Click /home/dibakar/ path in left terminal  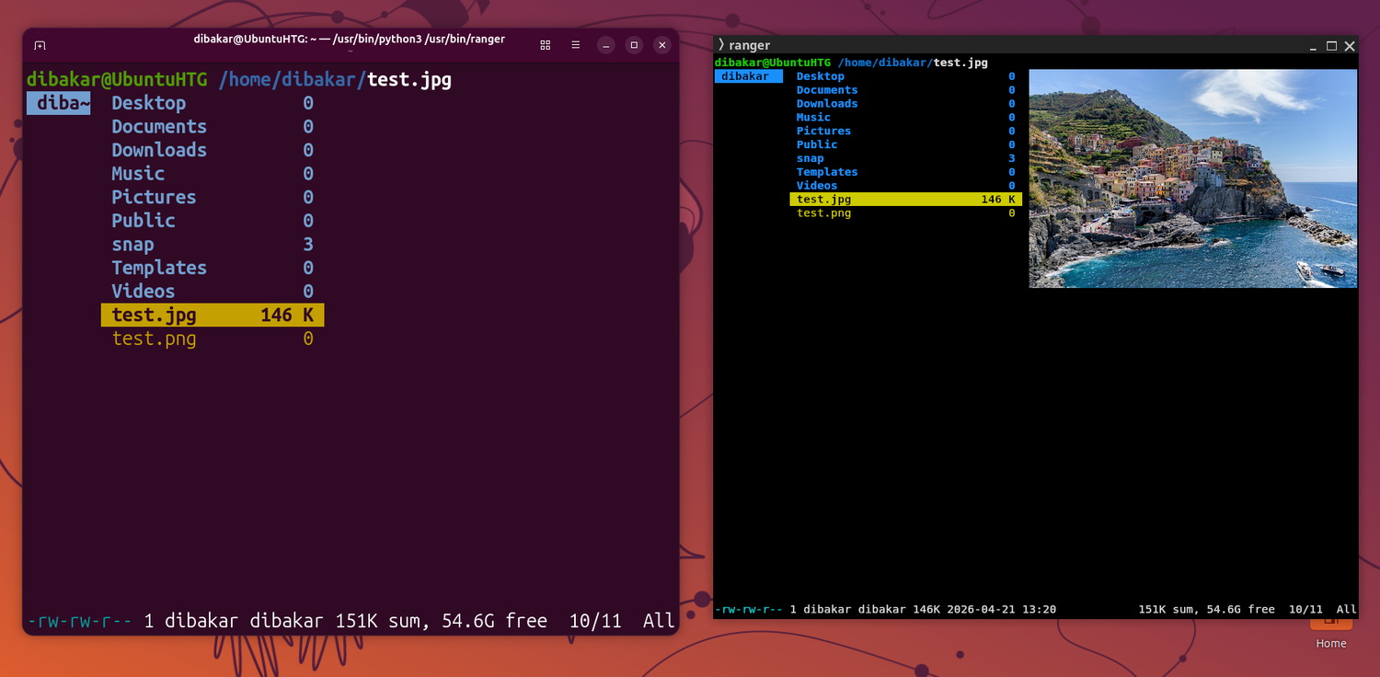pyautogui.click(x=293, y=80)
